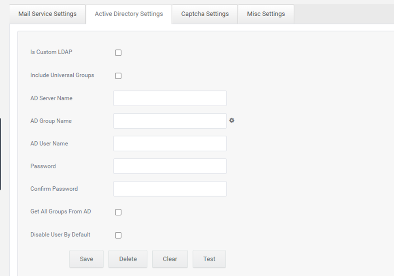Click inside the AD Group Name field
This screenshot has width=394, height=276.
coord(170,121)
